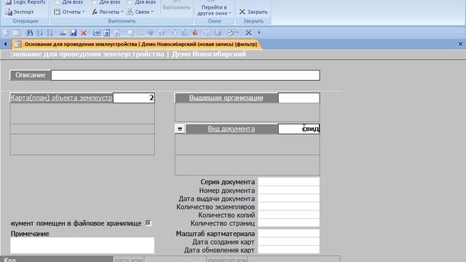Viewport: 466px width, 262px height.
Task: Open Logic Reports in the ribbon
Action: [25, 2]
